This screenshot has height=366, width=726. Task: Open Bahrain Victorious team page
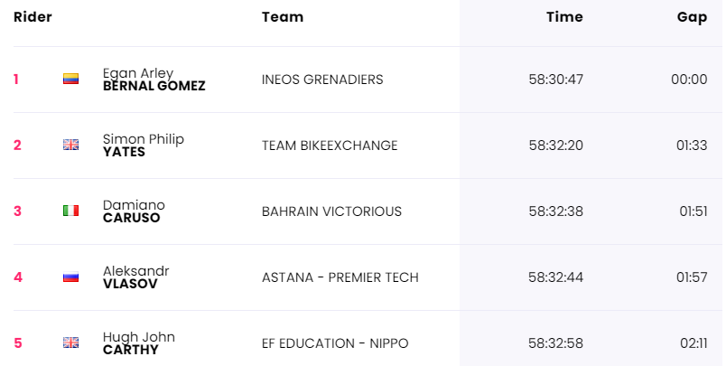click(331, 211)
